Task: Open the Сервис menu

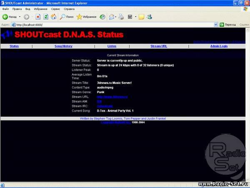Action: 55,8
